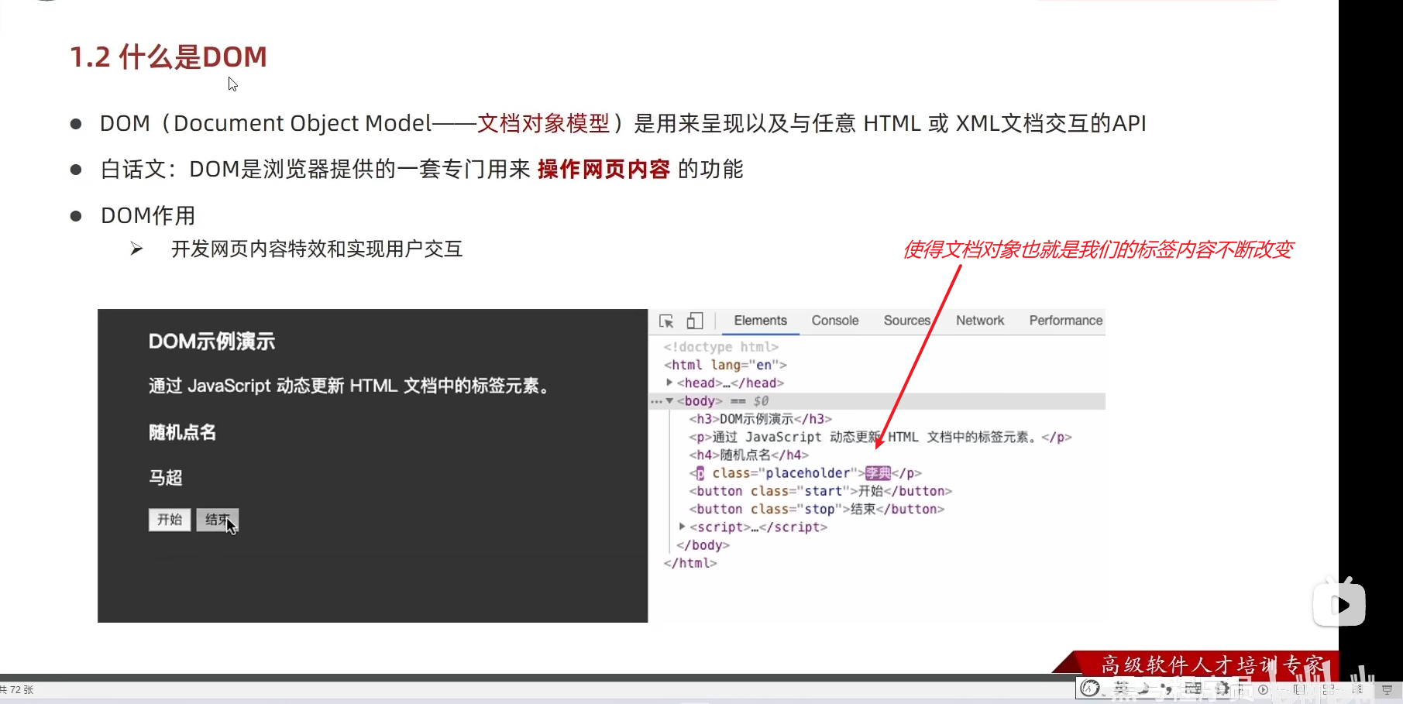Expand the <head> node triangle
The height and width of the screenshot is (704, 1403).
(x=669, y=383)
